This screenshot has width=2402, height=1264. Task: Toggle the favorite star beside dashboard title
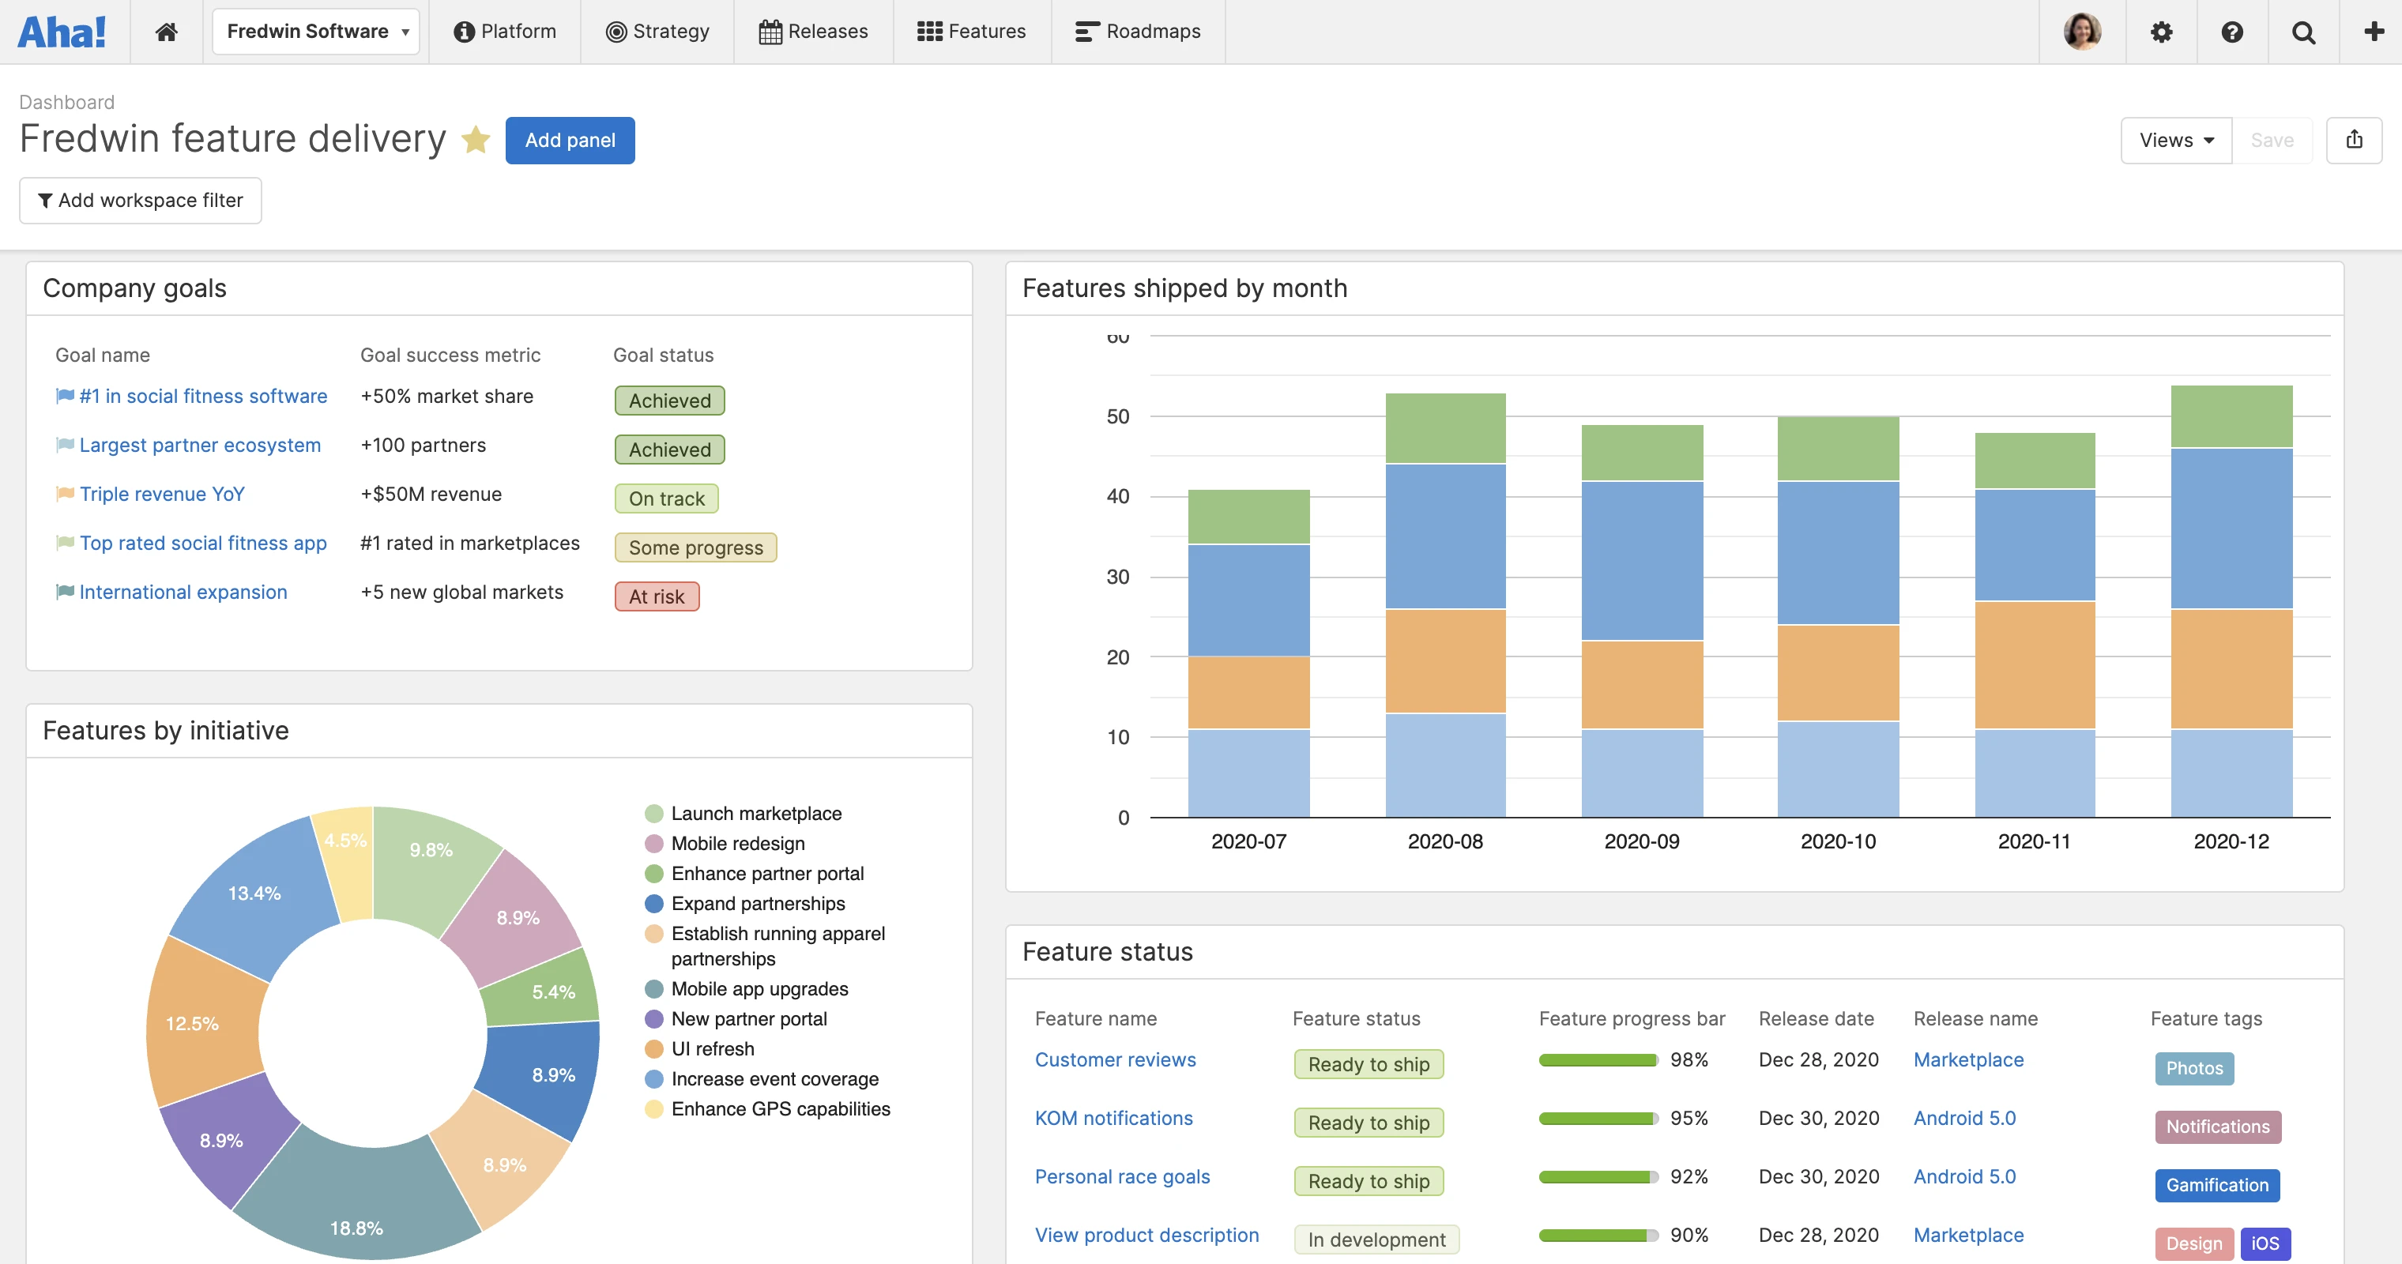click(x=476, y=140)
